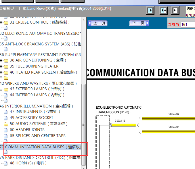This screenshot has width=195, height=169.
Task: Go to next page with 下一页 button
Action: pos(139,23)
